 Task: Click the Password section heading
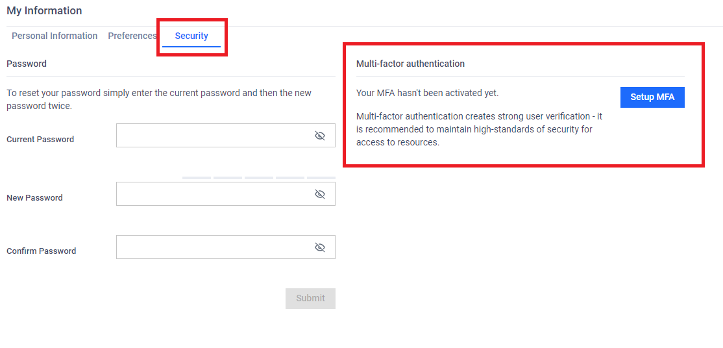tap(27, 64)
